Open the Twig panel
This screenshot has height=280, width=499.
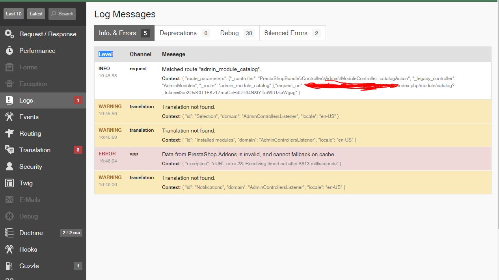coord(43,183)
